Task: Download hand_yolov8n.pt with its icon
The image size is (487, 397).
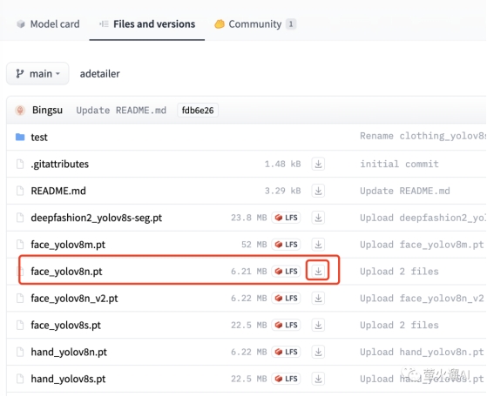Action: tap(318, 352)
